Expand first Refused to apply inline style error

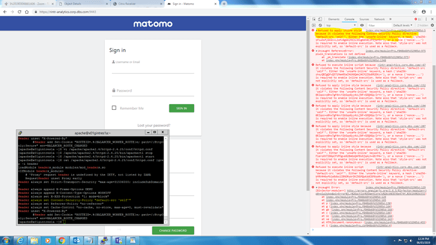pos(317,30)
